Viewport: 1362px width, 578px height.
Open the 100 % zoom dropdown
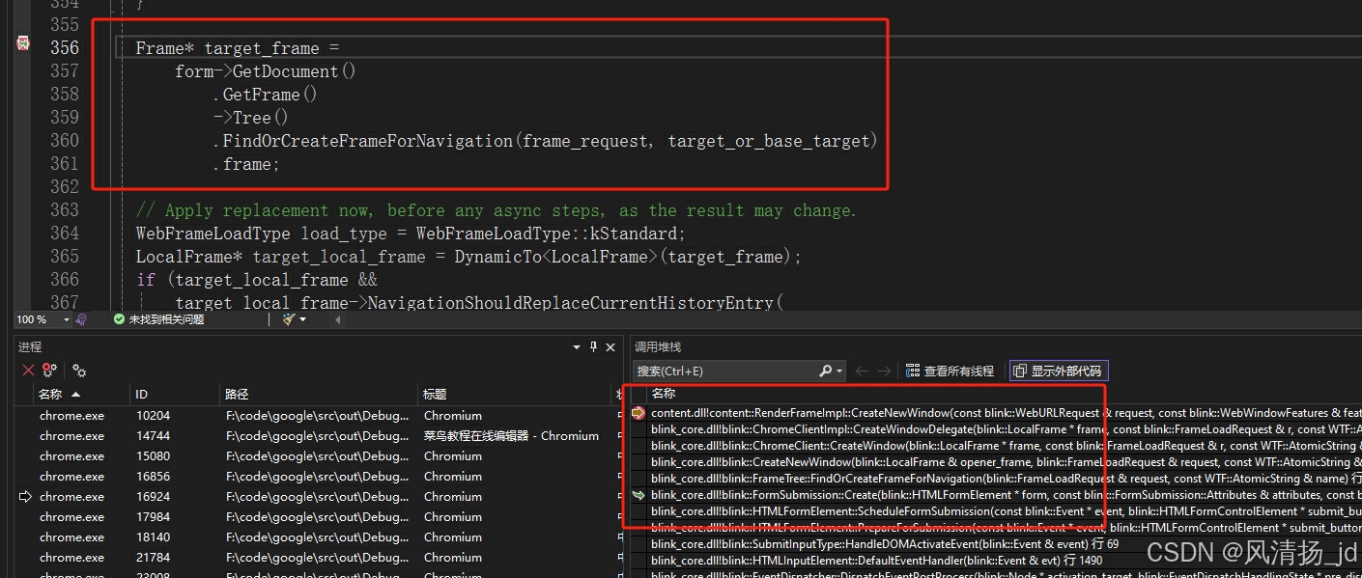click(67, 319)
